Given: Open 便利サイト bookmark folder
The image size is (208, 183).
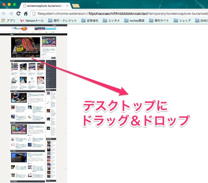Looking at the screenshot, I should coord(159,20).
